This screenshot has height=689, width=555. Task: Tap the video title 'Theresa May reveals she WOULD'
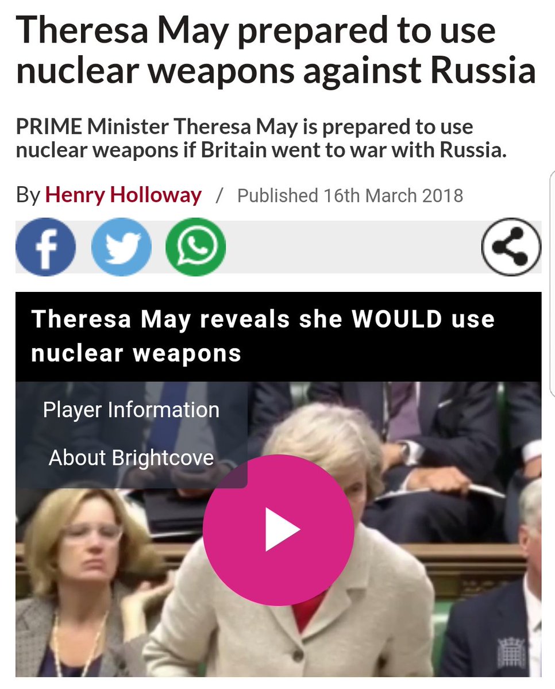click(263, 336)
